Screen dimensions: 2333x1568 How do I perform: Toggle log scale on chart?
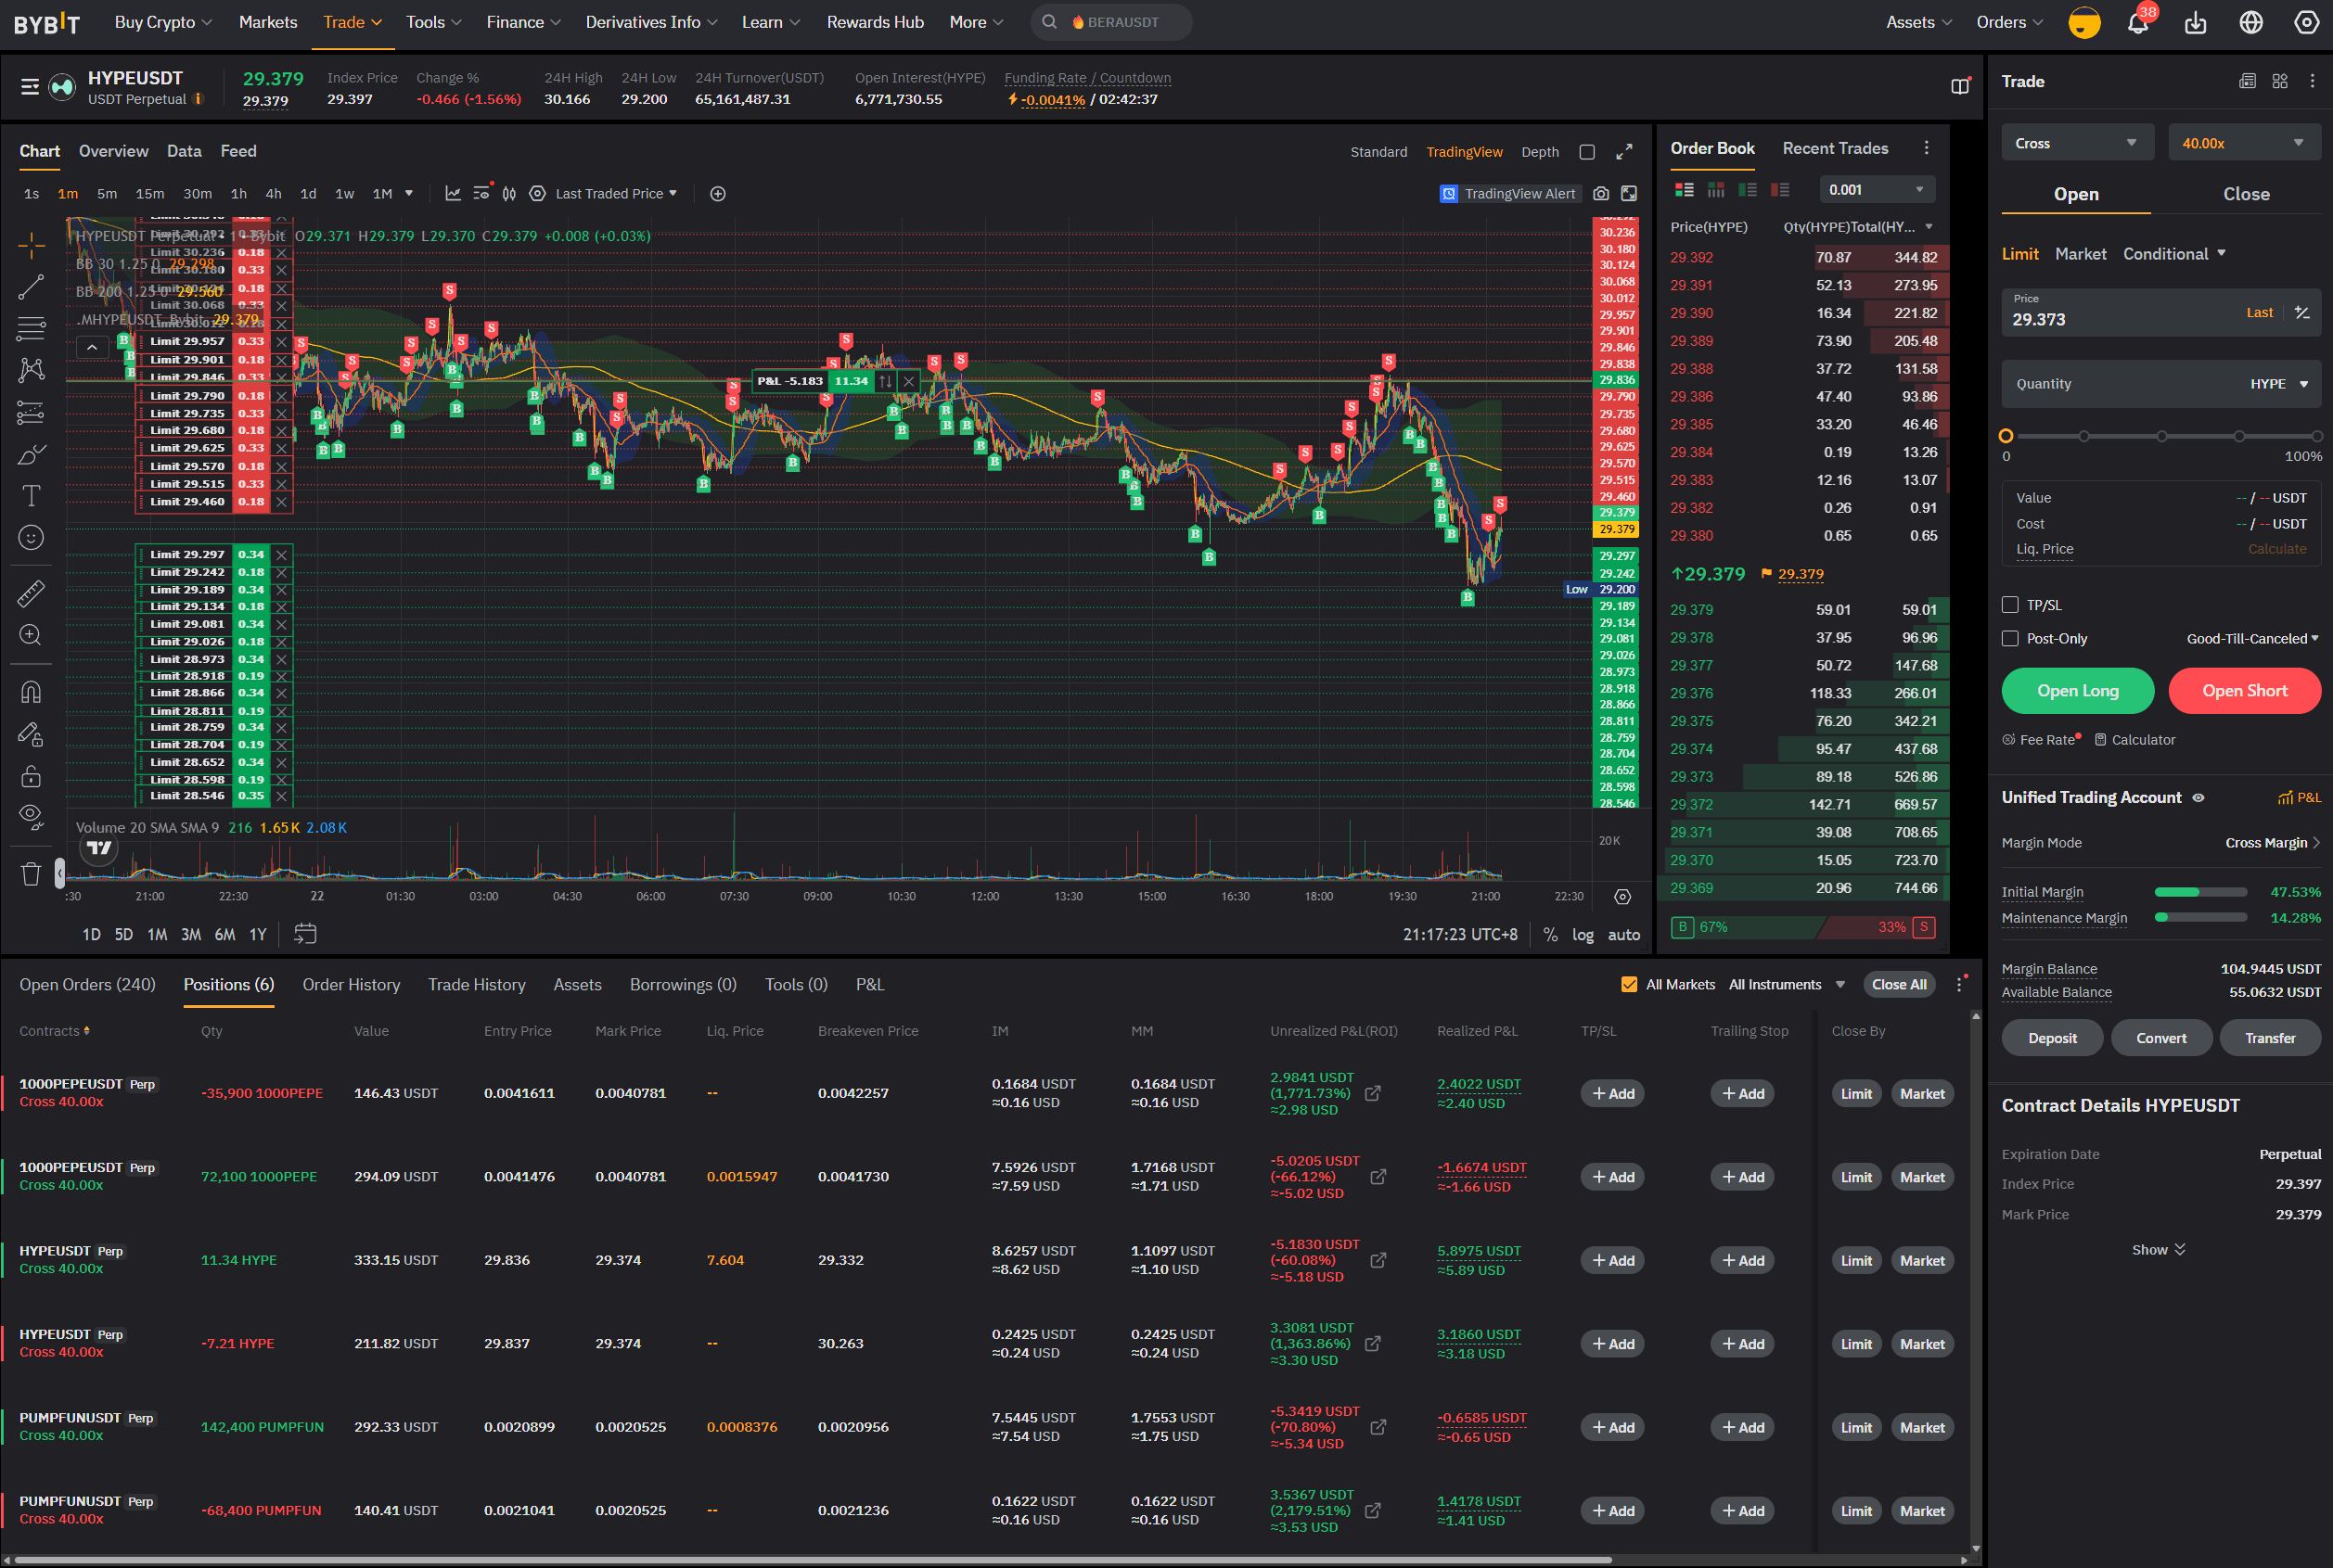point(1583,934)
